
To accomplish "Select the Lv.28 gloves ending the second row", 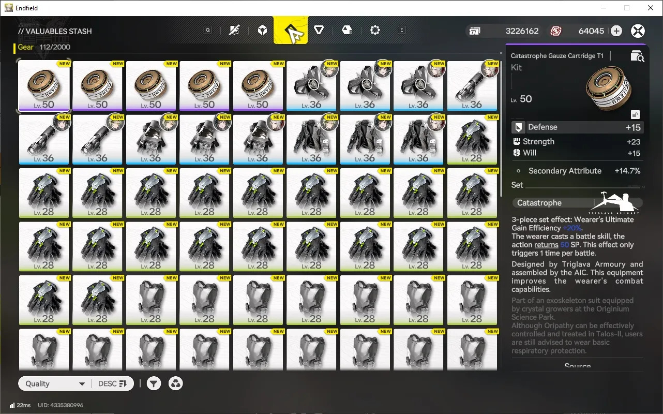I will point(473,140).
